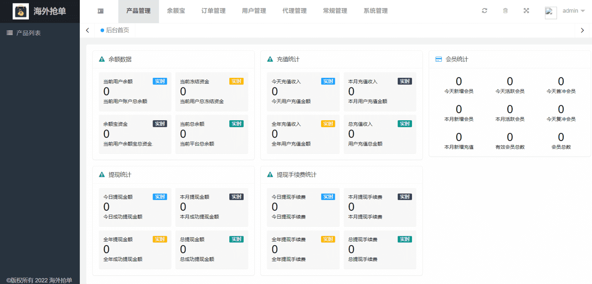Click the admin avatar image
The width and height of the screenshot is (592, 284).
pyautogui.click(x=551, y=13)
